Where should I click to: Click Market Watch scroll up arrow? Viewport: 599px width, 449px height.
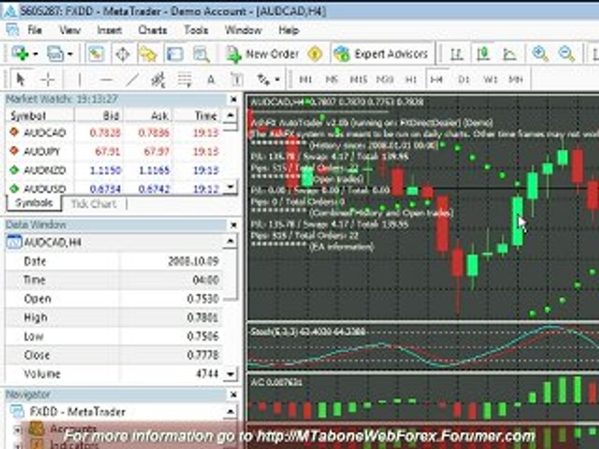tap(230, 116)
